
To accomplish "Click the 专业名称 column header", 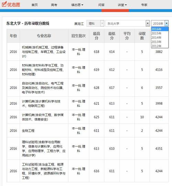I will pyautogui.click(x=44, y=36).
